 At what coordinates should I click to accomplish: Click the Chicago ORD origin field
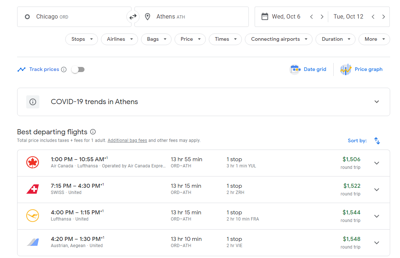click(x=74, y=17)
